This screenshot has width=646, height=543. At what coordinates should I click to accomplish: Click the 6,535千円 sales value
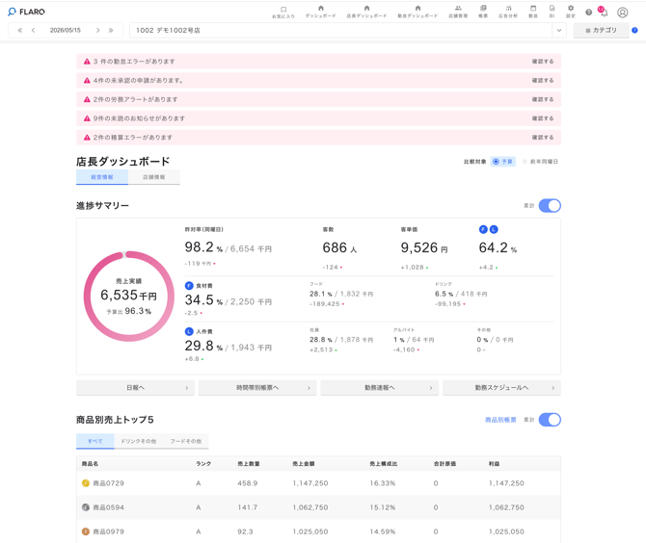(129, 295)
